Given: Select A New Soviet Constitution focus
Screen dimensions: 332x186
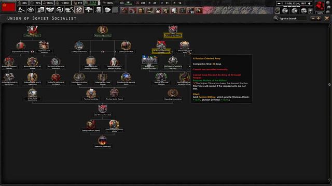Looking at the screenshot, I should [x=32, y=95].
